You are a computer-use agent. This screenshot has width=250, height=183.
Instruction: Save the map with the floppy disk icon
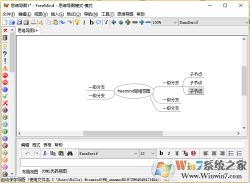point(19,22)
